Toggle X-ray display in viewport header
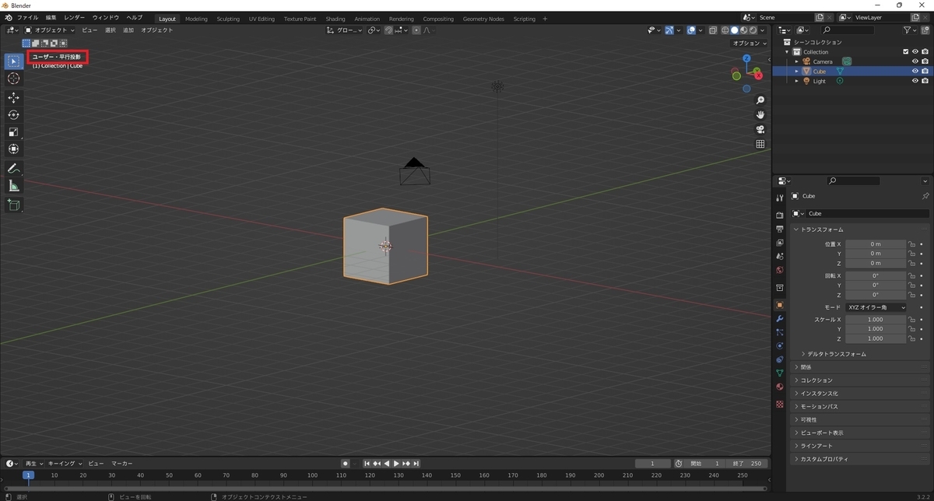This screenshot has width=934, height=501. coord(712,30)
